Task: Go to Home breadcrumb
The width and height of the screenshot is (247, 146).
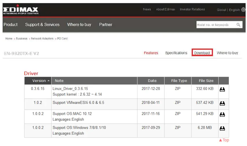Action: pos(9,38)
